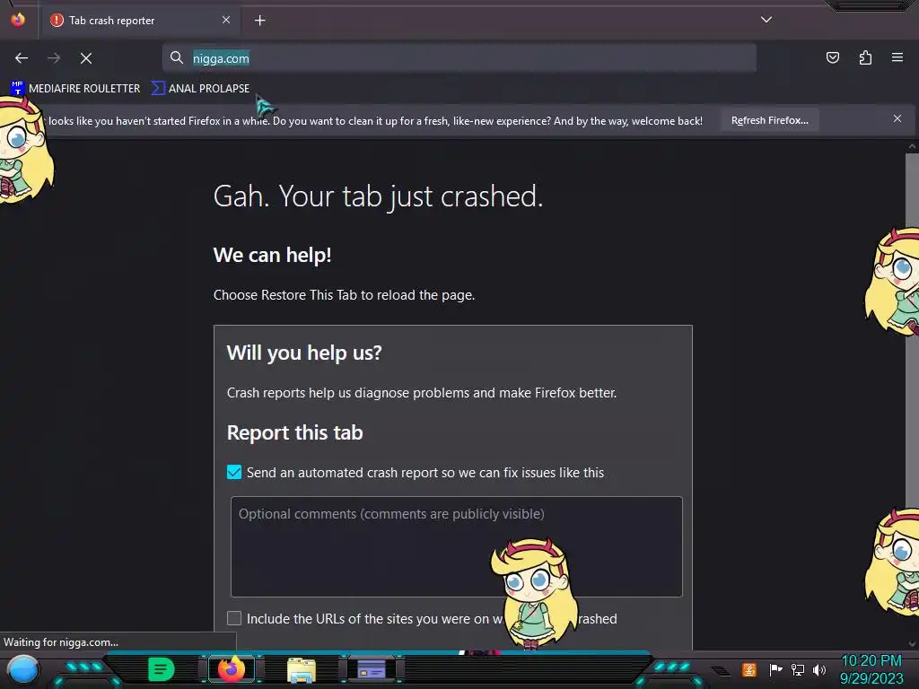Click the Java tray icon

tap(749, 669)
